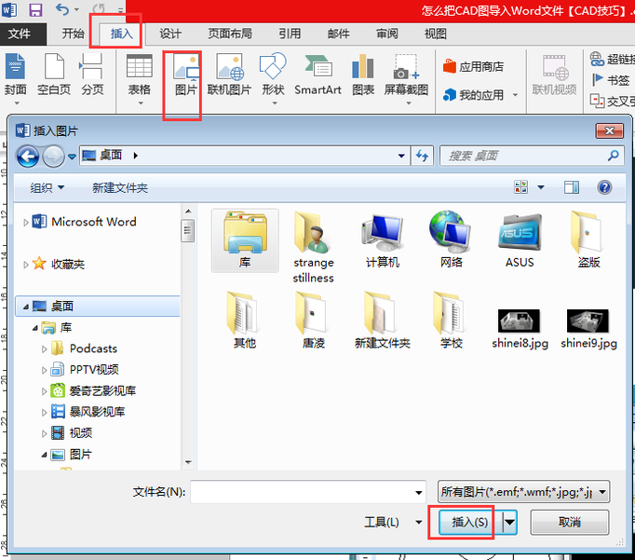Image resolution: width=635 pixels, height=560 pixels.
Task: Switch to the 引用 References tab
Action: (x=290, y=34)
